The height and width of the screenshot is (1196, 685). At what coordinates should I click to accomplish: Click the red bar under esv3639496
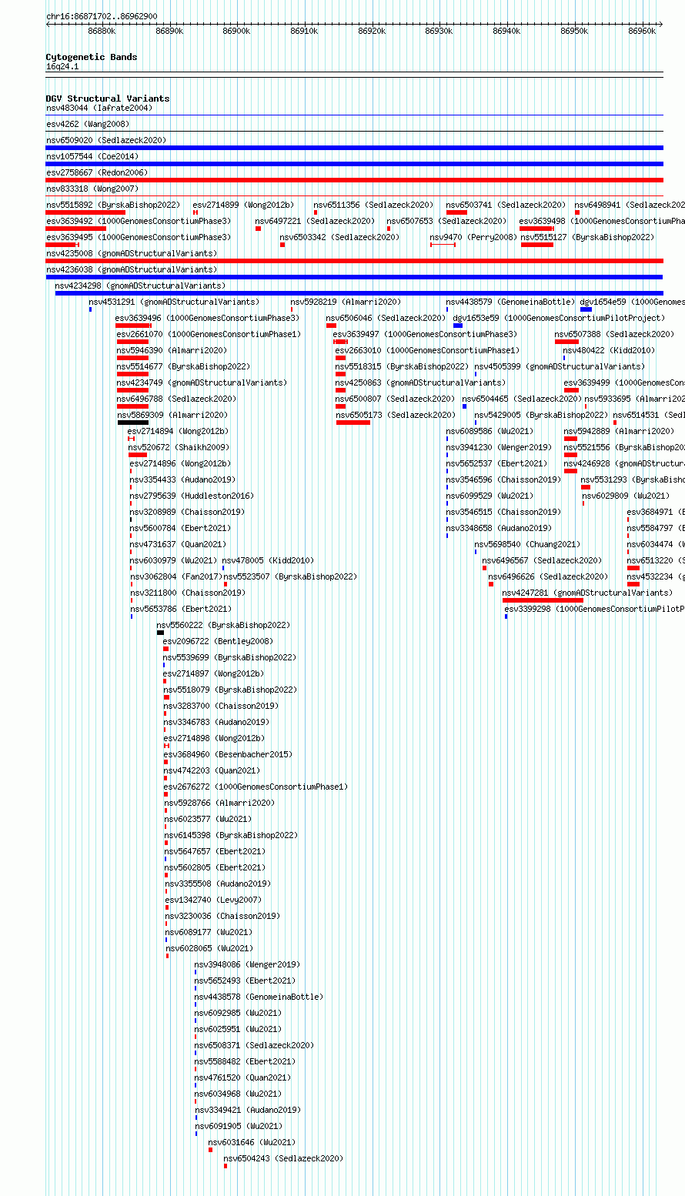[x=133, y=326]
